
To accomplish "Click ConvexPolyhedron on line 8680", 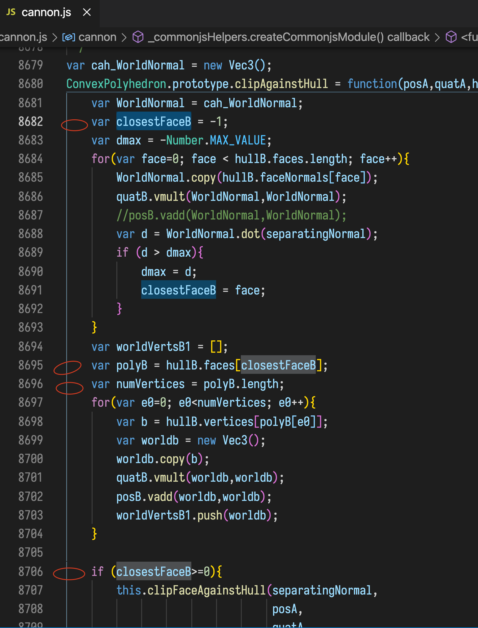I will [116, 84].
